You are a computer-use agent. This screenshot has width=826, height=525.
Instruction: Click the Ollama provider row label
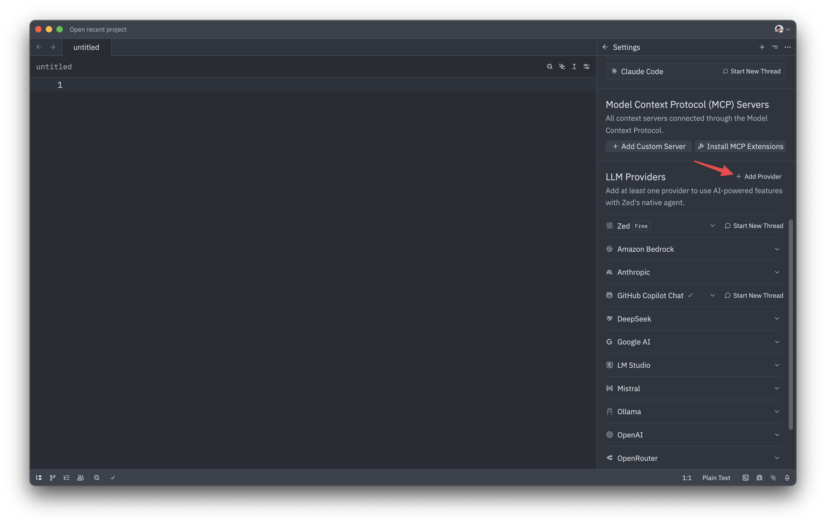(x=629, y=411)
